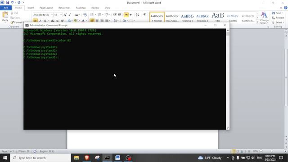Click the Shading paint bucket icon
The width and height of the screenshot is (288, 162).
tap(124, 21)
